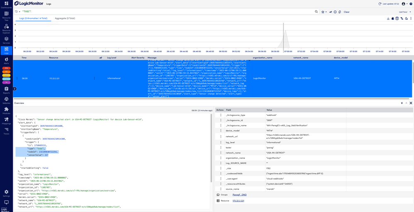Open Resource Tree in the sidebar

pyautogui.click(x=6, y=15)
